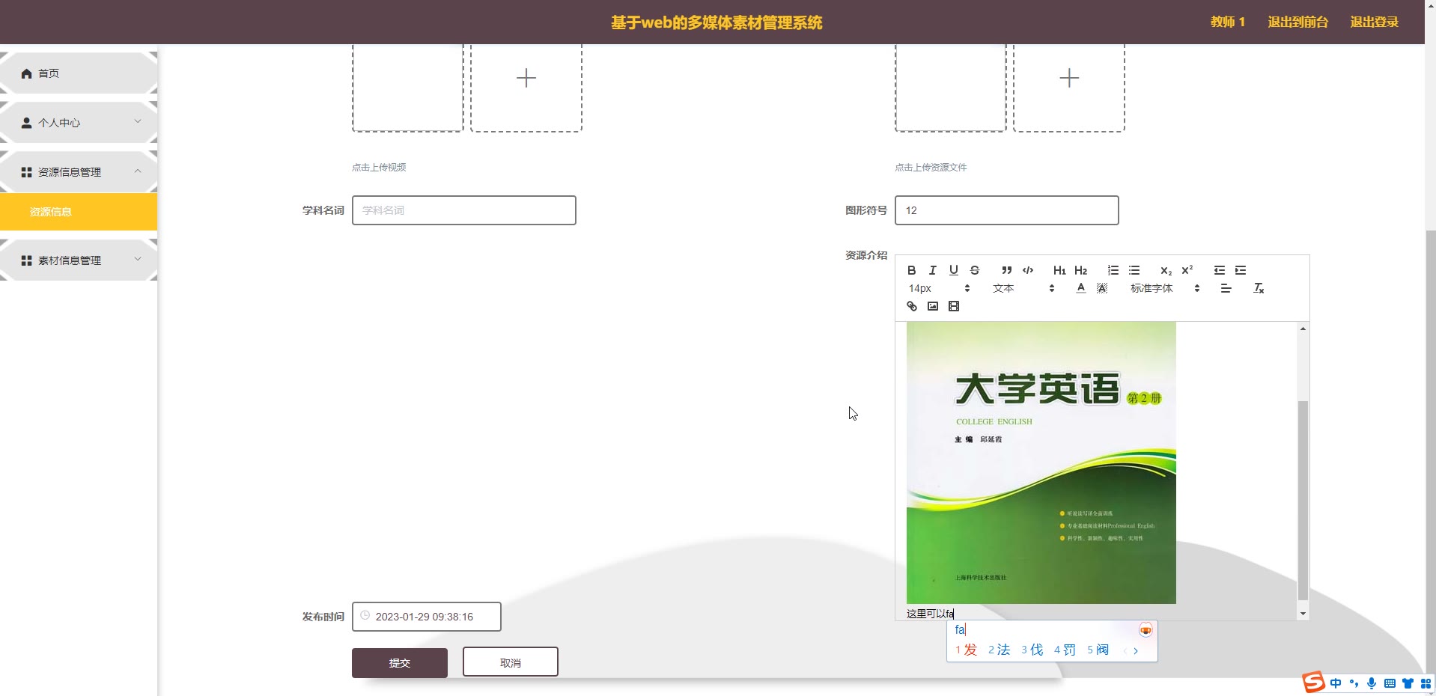Insert a blockquote with the quote icon
1436x696 pixels.
point(1007,270)
